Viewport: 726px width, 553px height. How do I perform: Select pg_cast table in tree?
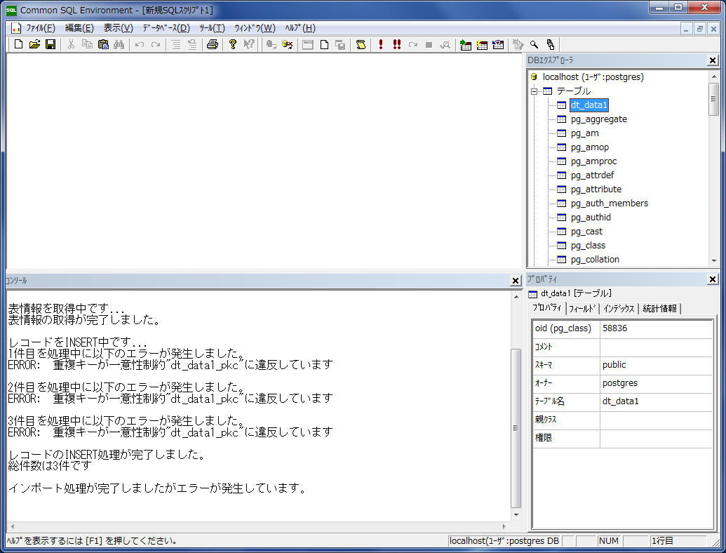pos(586,231)
